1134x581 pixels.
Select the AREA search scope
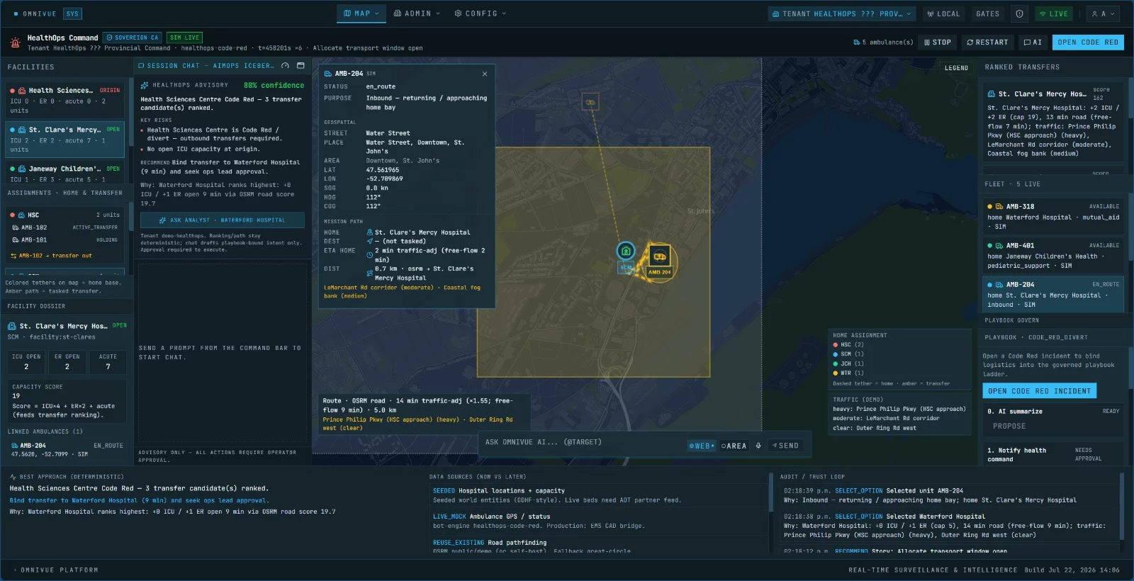coord(734,446)
